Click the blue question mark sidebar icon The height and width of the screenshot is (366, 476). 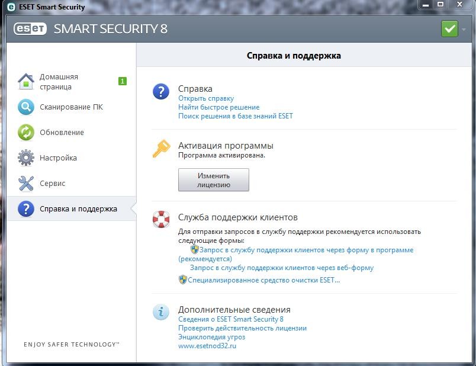pos(26,209)
